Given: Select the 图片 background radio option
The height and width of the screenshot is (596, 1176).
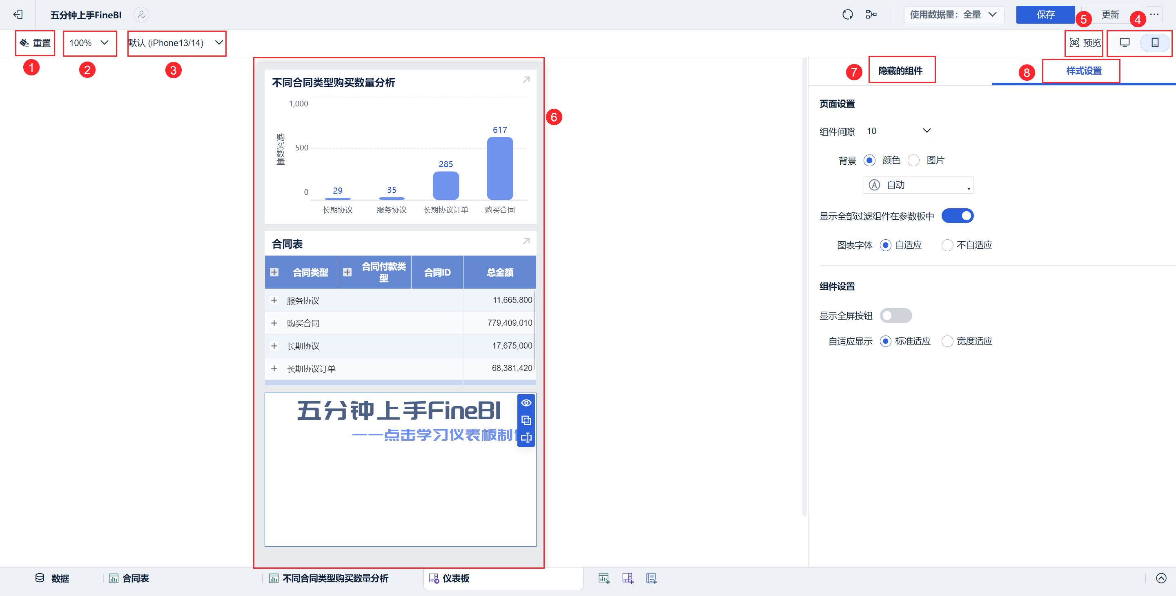Looking at the screenshot, I should (x=913, y=160).
